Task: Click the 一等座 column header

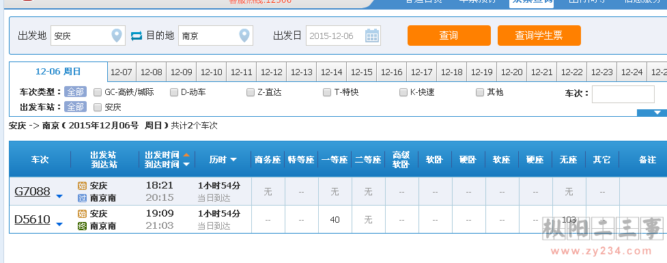Action: point(335,160)
